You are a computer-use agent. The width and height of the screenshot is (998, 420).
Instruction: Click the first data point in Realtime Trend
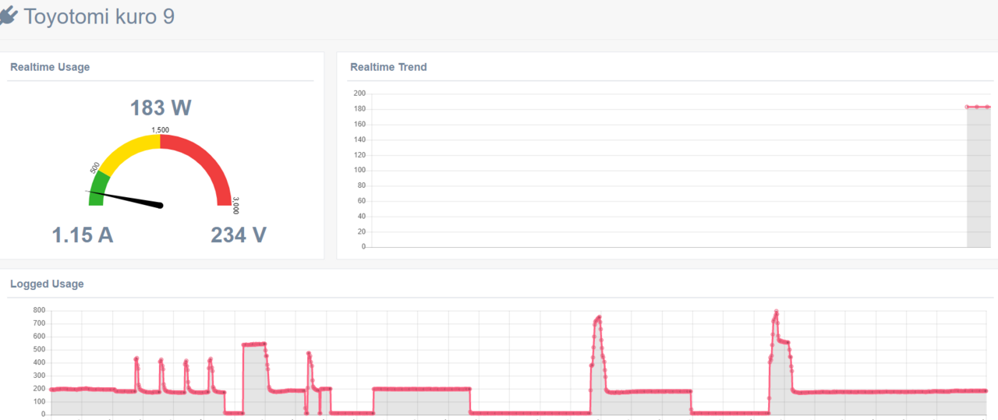pyautogui.click(x=967, y=107)
